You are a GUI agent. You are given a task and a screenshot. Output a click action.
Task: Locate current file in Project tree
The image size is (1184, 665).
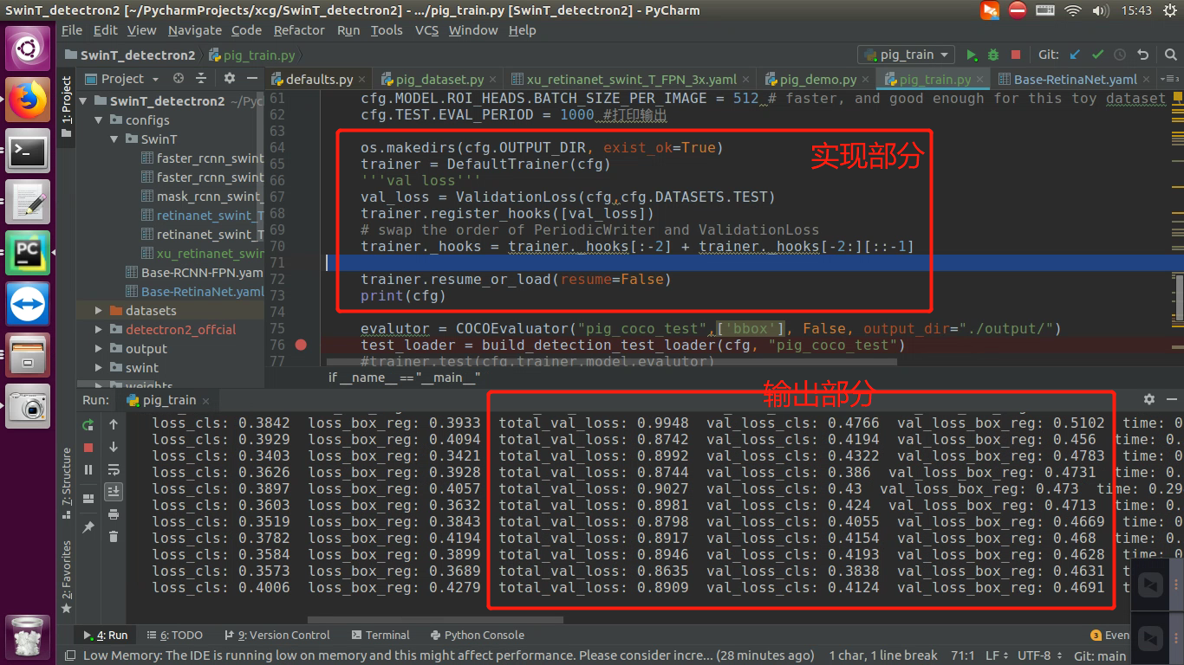pyautogui.click(x=178, y=78)
